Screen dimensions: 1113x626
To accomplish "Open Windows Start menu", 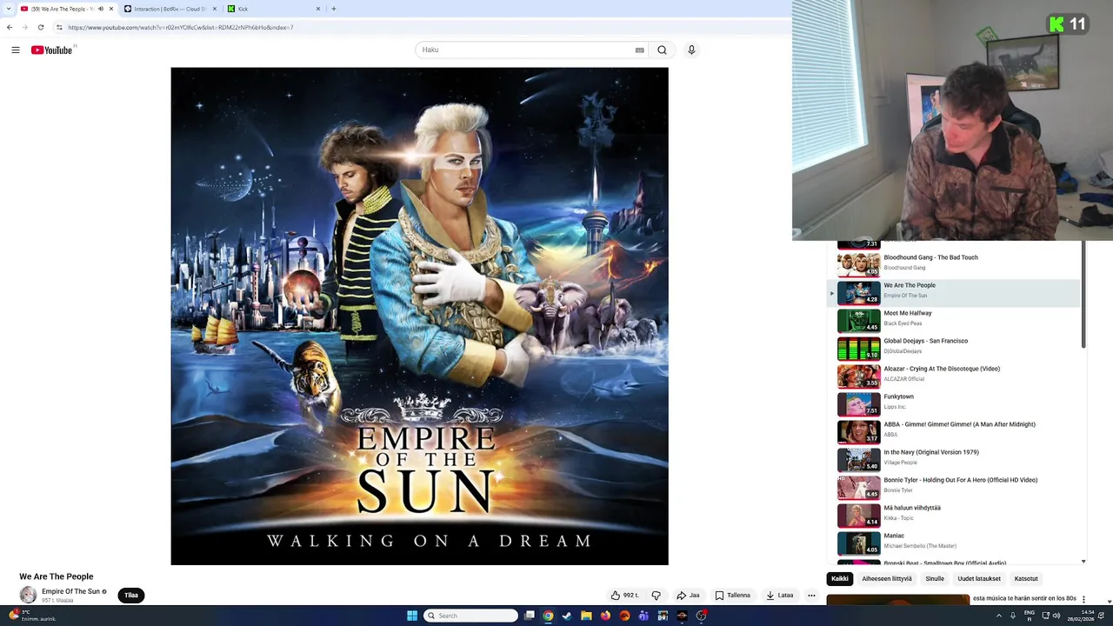I will [x=412, y=616].
